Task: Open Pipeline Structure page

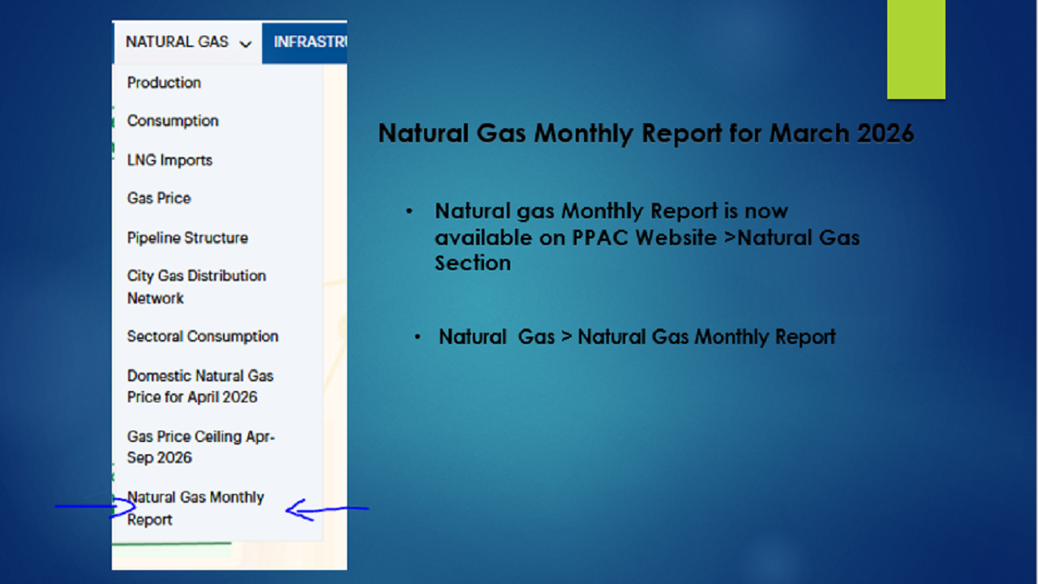Action: point(187,238)
